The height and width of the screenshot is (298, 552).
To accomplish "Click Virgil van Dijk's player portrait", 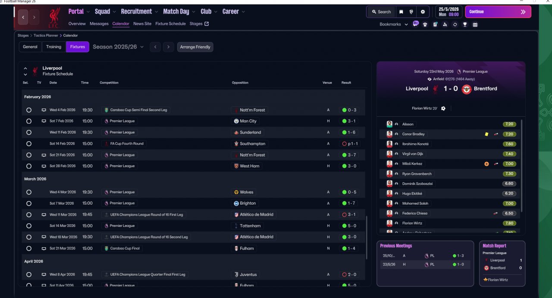I will [x=389, y=154].
